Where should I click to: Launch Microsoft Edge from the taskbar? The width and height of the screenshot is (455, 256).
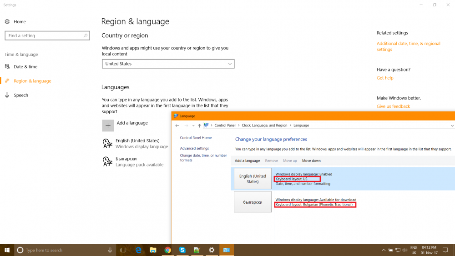coord(138,250)
